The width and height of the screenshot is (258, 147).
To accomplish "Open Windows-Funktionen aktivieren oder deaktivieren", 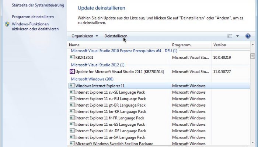I will pyautogui.click(x=35, y=26).
